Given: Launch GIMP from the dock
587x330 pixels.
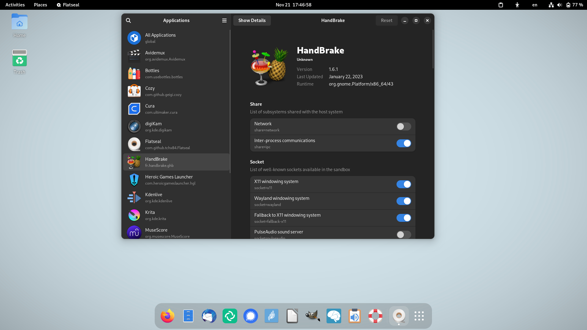Looking at the screenshot, I should (313, 316).
